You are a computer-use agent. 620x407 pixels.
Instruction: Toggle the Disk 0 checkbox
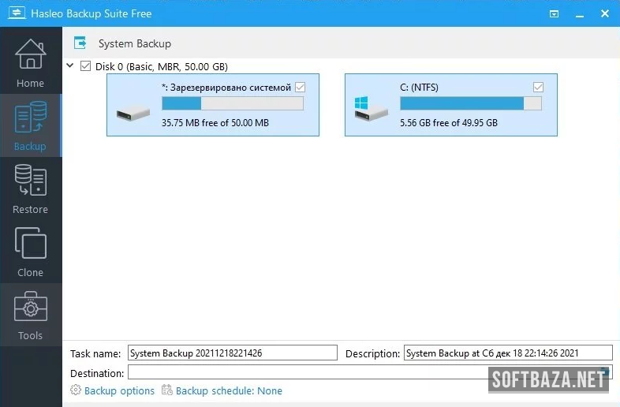(86, 66)
